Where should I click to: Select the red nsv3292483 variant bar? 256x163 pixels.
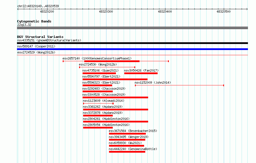click(x=98, y=91)
